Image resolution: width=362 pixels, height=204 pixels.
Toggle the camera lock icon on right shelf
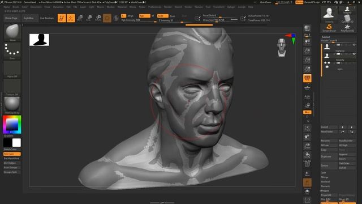click(x=307, y=105)
